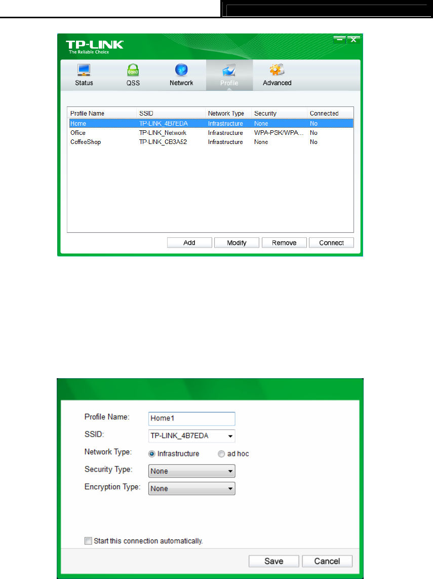This screenshot has width=433, height=579.
Task: Open the Profile folder icon
Action: 229,70
